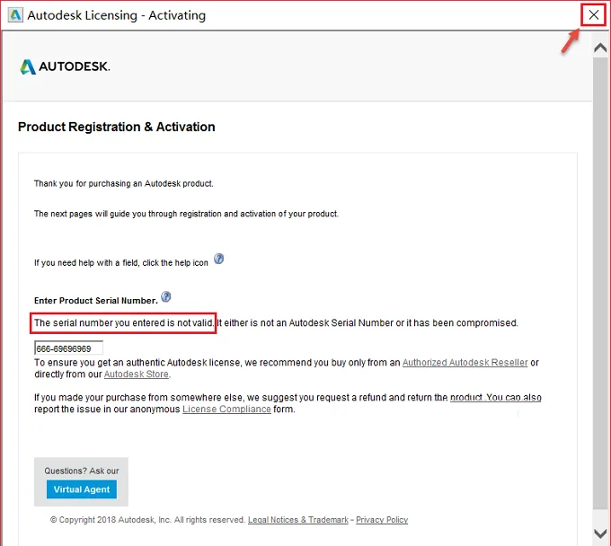Close the Autodesk Licensing window

(x=593, y=15)
